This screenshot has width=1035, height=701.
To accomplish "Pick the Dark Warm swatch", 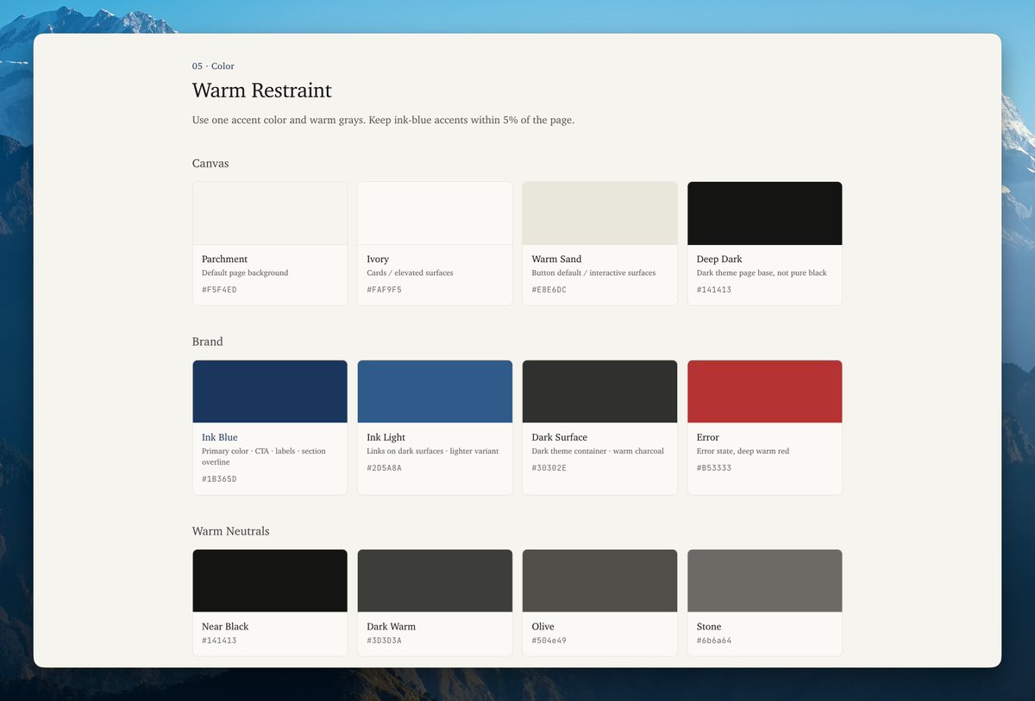I will coord(435,581).
